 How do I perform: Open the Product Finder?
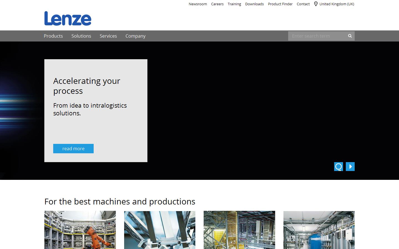click(280, 4)
